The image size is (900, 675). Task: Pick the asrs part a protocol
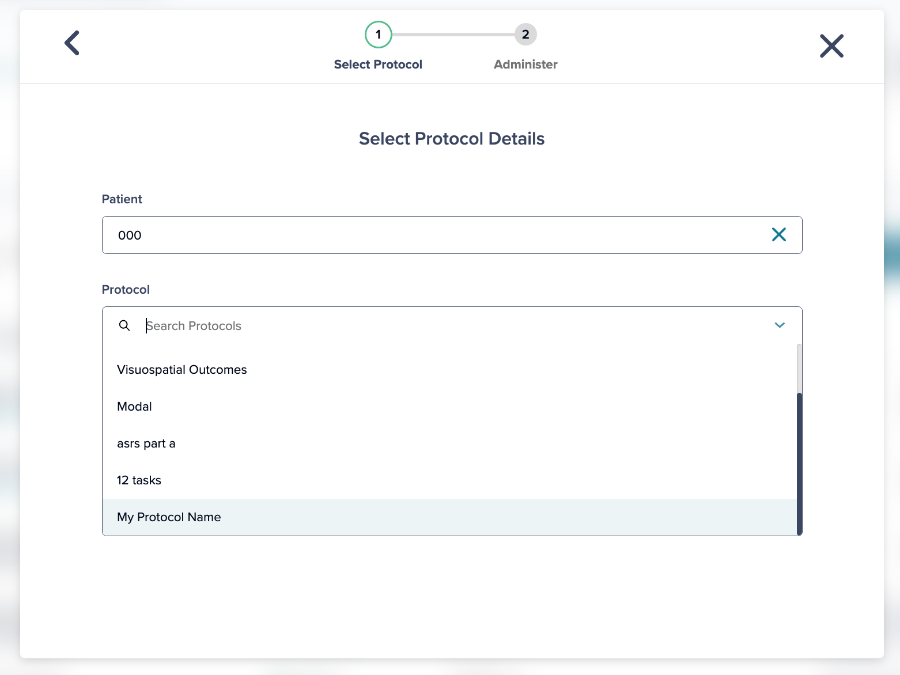pos(146,443)
